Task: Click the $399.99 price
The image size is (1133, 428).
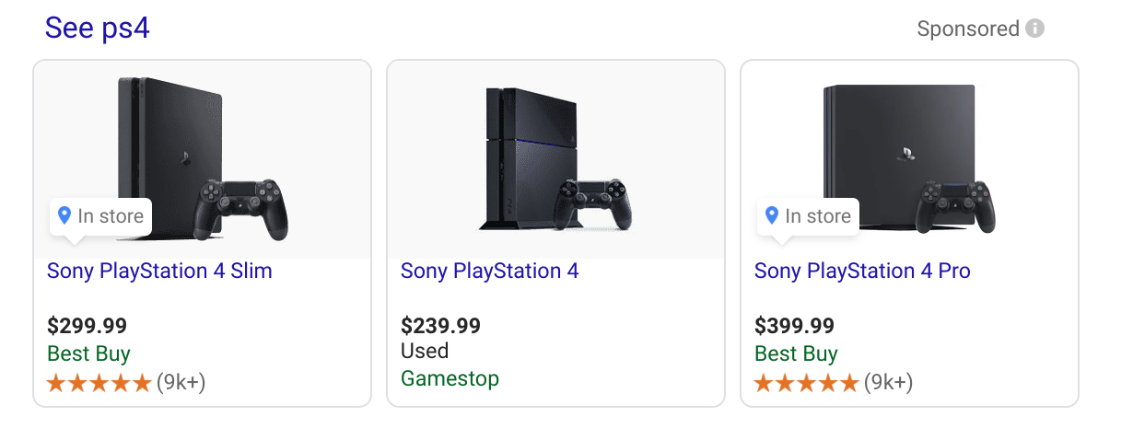Action: point(794,325)
